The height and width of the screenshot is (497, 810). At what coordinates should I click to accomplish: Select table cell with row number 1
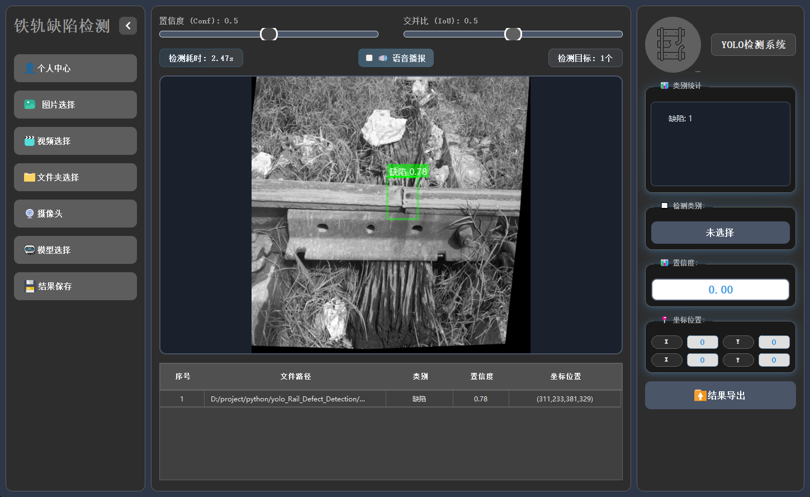click(x=182, y=399)
